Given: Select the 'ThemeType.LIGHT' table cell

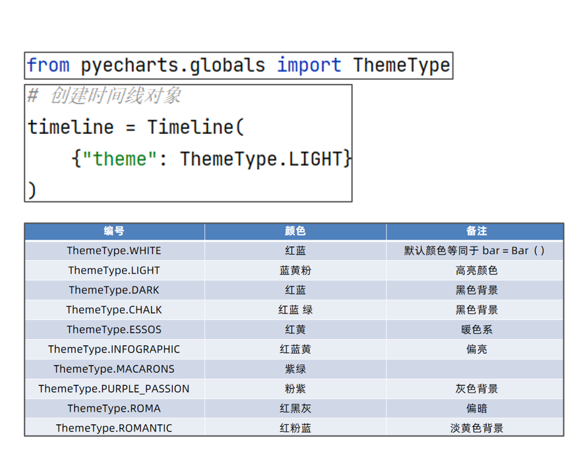Looking at the screenshot, I should coord(114,271).
